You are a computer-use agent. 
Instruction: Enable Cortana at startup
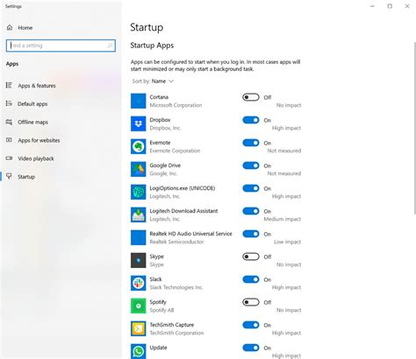[x=251, y=97]
